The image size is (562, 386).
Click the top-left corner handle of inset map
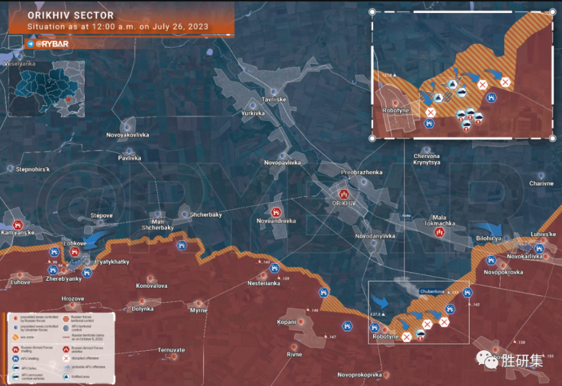372,12
